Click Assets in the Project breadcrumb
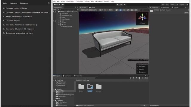The image size is (191, 107). point(78,80)
